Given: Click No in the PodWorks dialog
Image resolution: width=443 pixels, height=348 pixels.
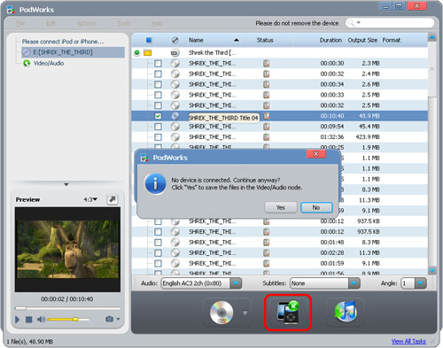Looking at the screenshot, I should pos(316,207).
